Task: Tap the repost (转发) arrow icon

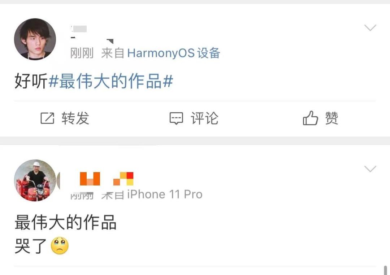Action: 47,118
